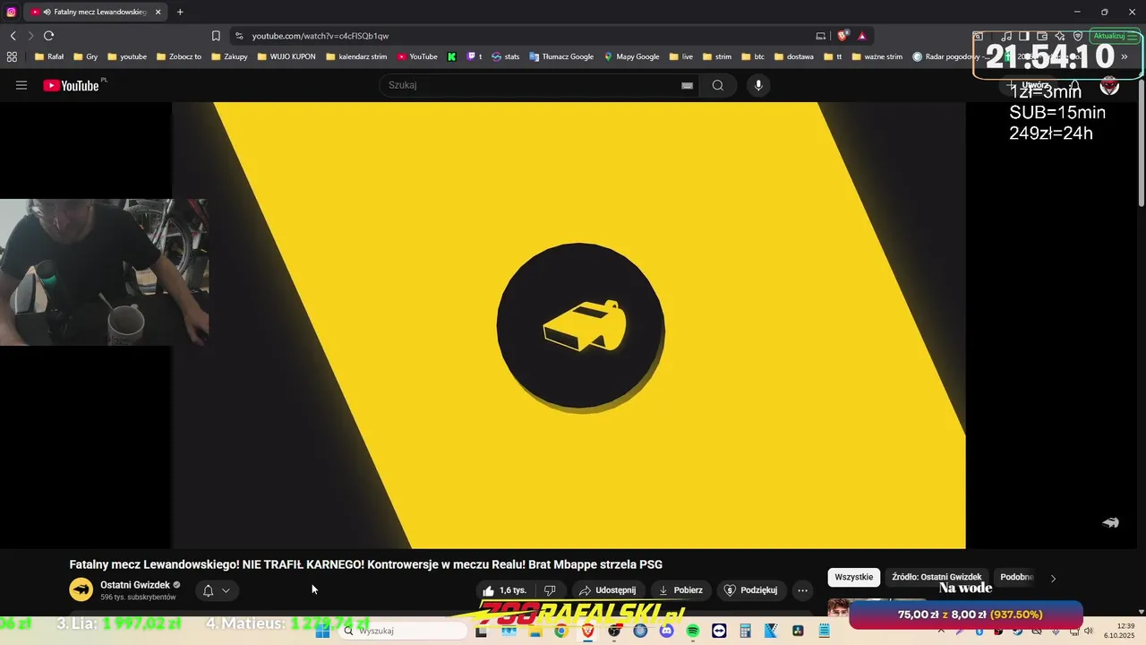Click the search magnifier button
The image size is (1146, 645).
[x=718, y=85]
